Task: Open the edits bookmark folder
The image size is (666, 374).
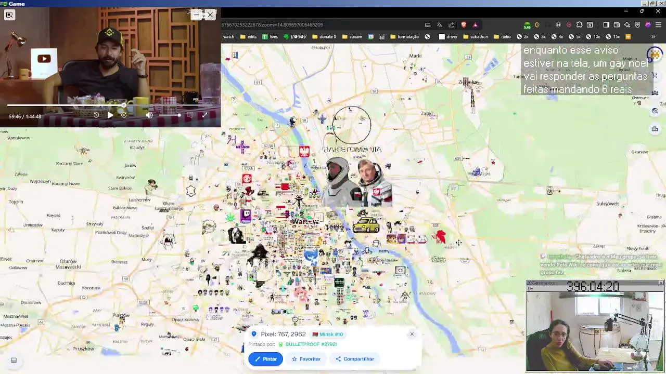Action: [248, 37]
